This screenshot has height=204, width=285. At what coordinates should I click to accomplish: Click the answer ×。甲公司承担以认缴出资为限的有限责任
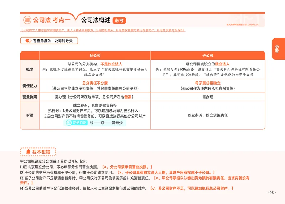coord(135,180)
